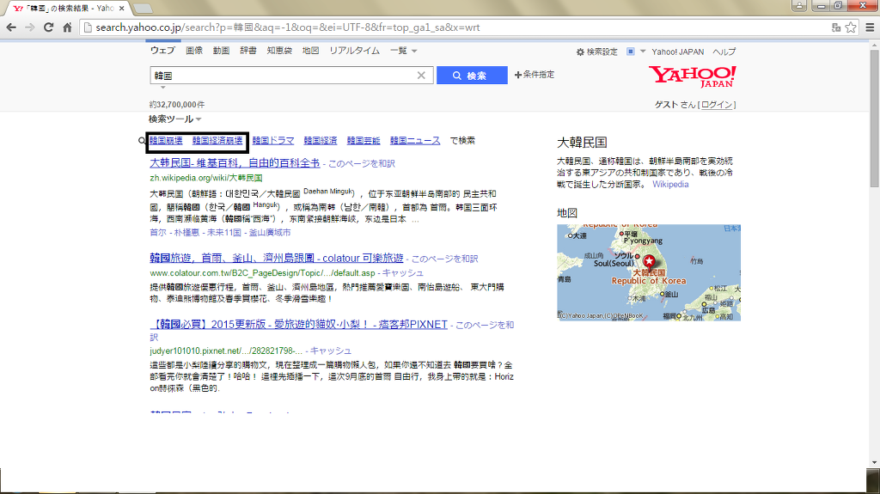Click the 韓国ドラマ related search link
This screenshot has height=494, width=880.
(273, 140)
